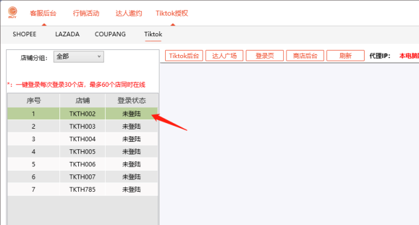The height and width of the screenshot is (225, 419).
Task: Click the red 一键登录 notice text
Action: pos(76,85)
